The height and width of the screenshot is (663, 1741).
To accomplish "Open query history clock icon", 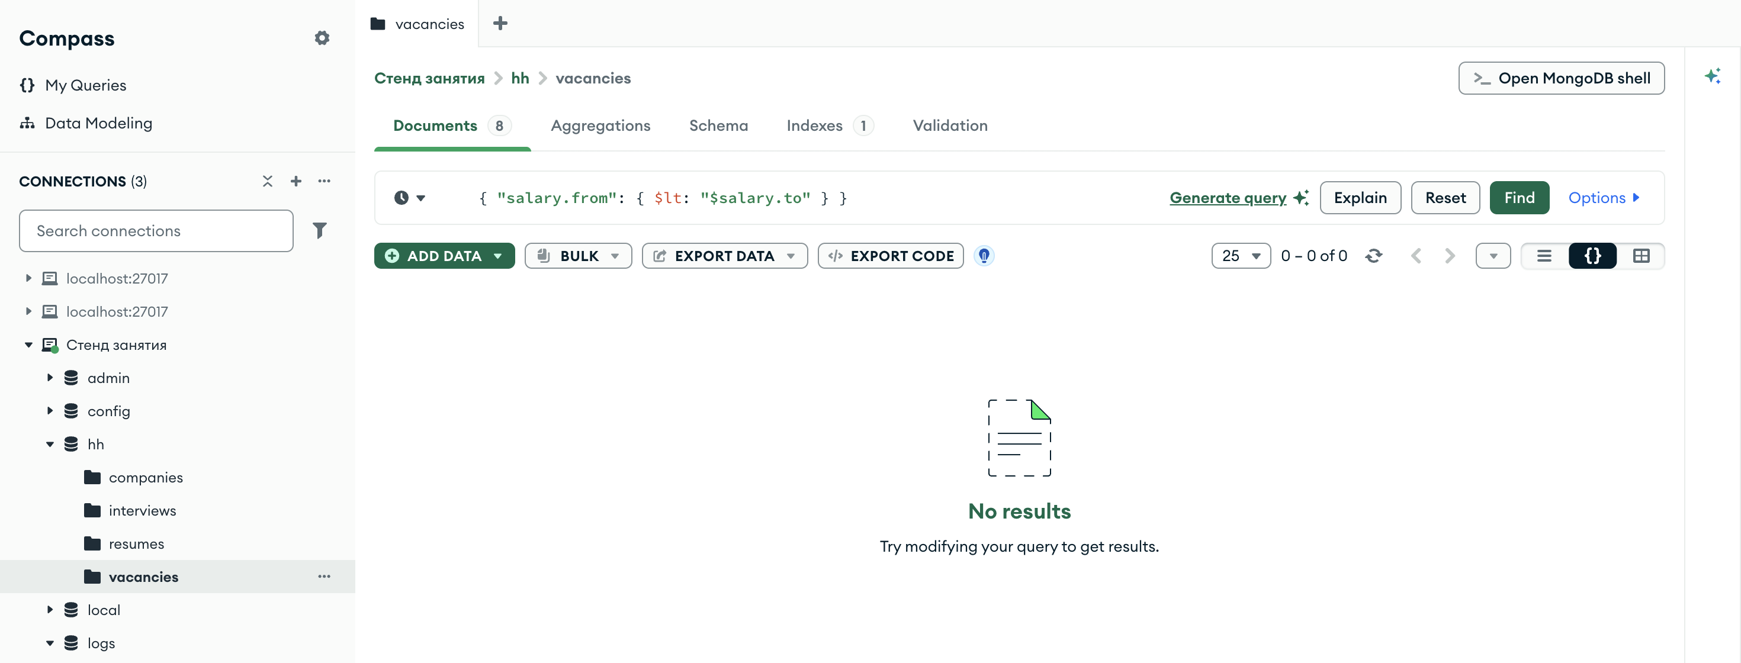I will 409,198.
